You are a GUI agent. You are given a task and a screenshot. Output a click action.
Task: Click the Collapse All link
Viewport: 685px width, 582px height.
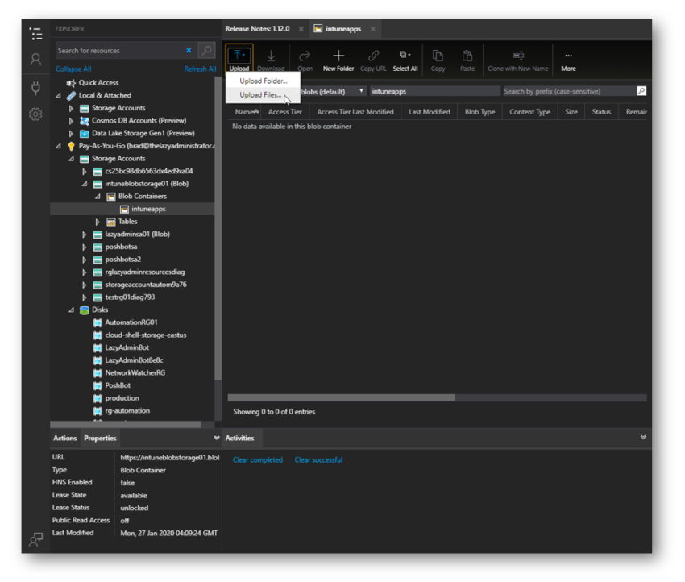73,69
